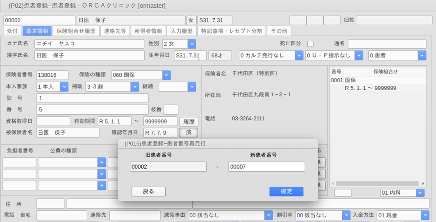The image size is (436, 222).
Task: Click the 番号 field containing 5
Action: tap(92, 110)
